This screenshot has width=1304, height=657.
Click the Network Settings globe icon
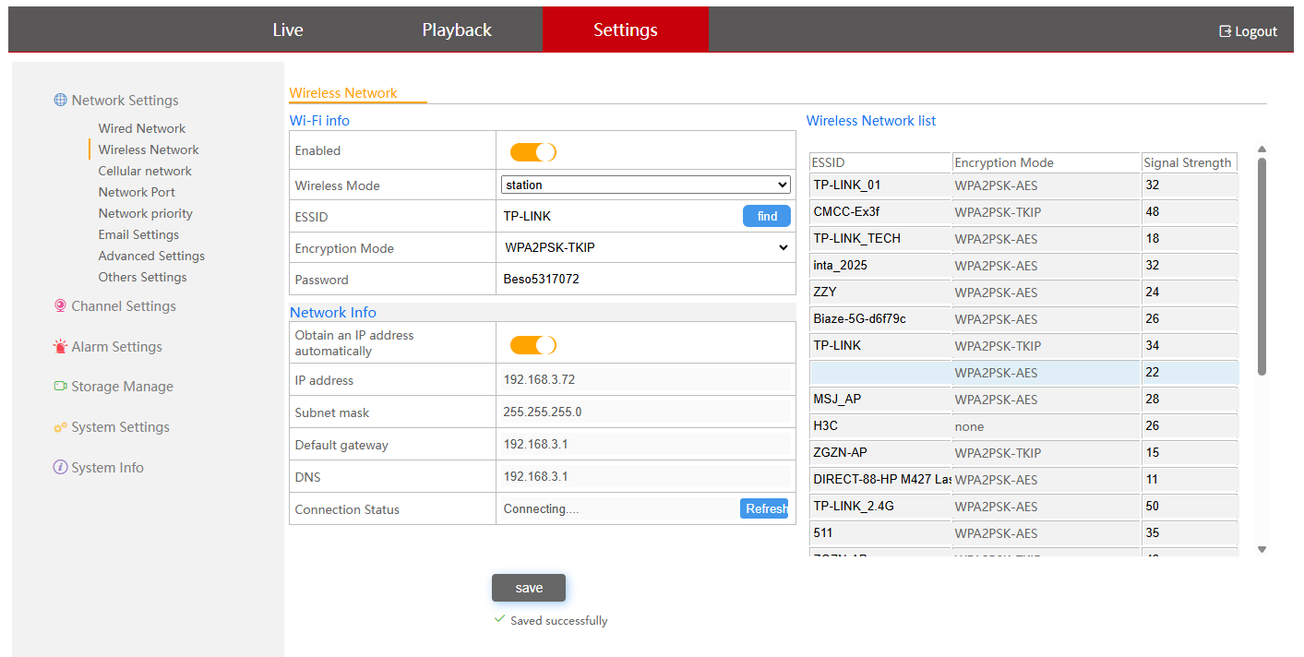pos(60,101)
